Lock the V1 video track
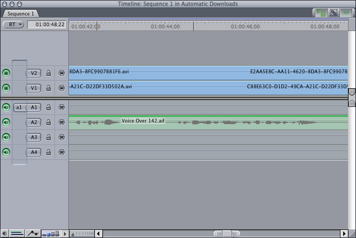356x238 pixels. tap(49, 88)
